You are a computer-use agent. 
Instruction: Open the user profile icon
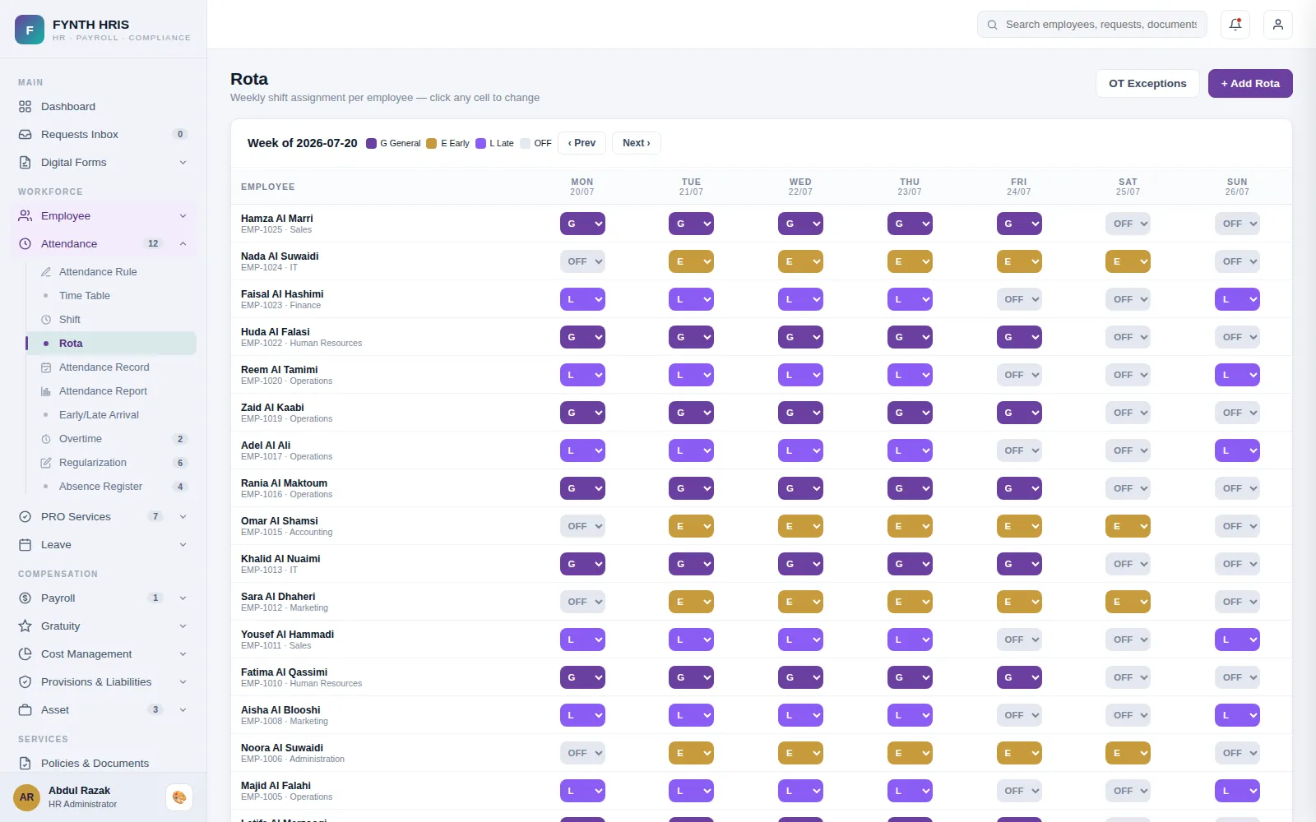coord(1278,25)
